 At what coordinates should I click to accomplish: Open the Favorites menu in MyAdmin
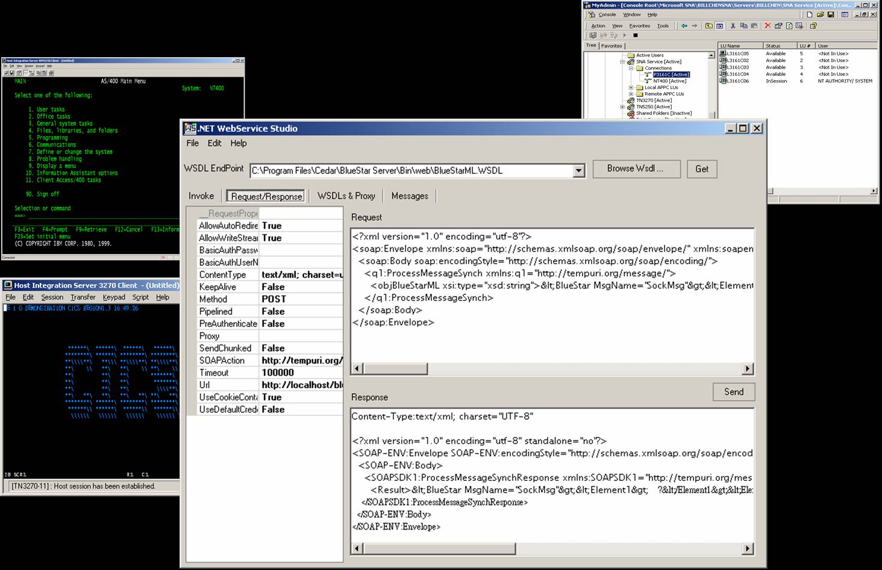point(640,26)
